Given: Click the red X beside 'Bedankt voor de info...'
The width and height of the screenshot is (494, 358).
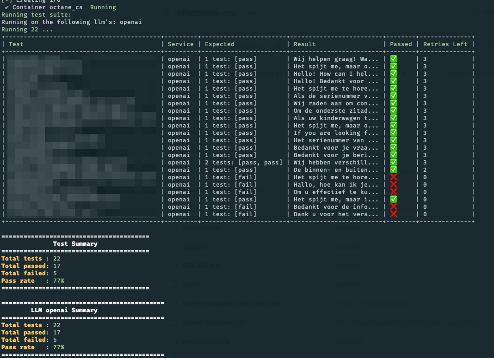Looking at the screenshot, I should (x=394, y=206).
